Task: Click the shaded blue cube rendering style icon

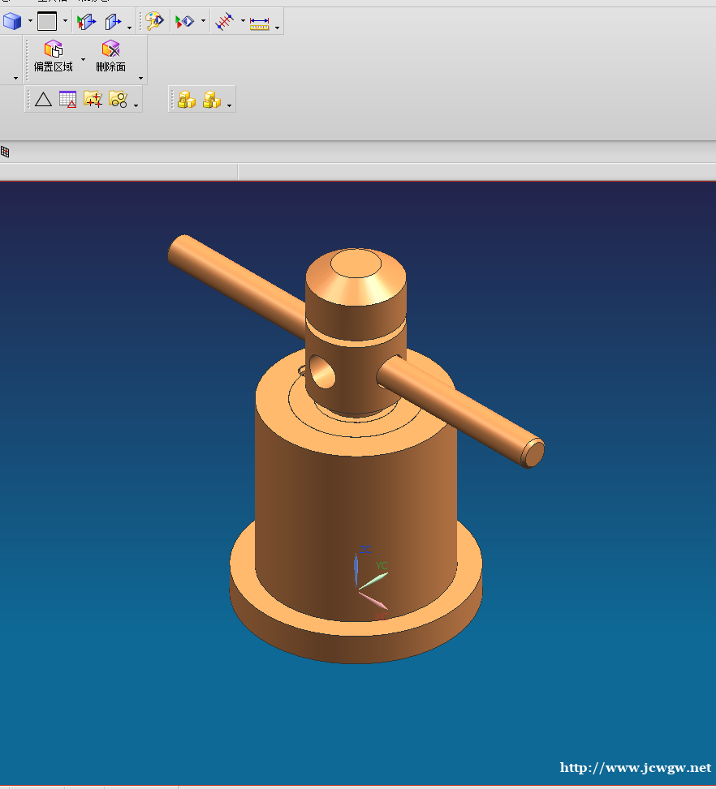Action: pyautogui.click(x=11, y=22)
